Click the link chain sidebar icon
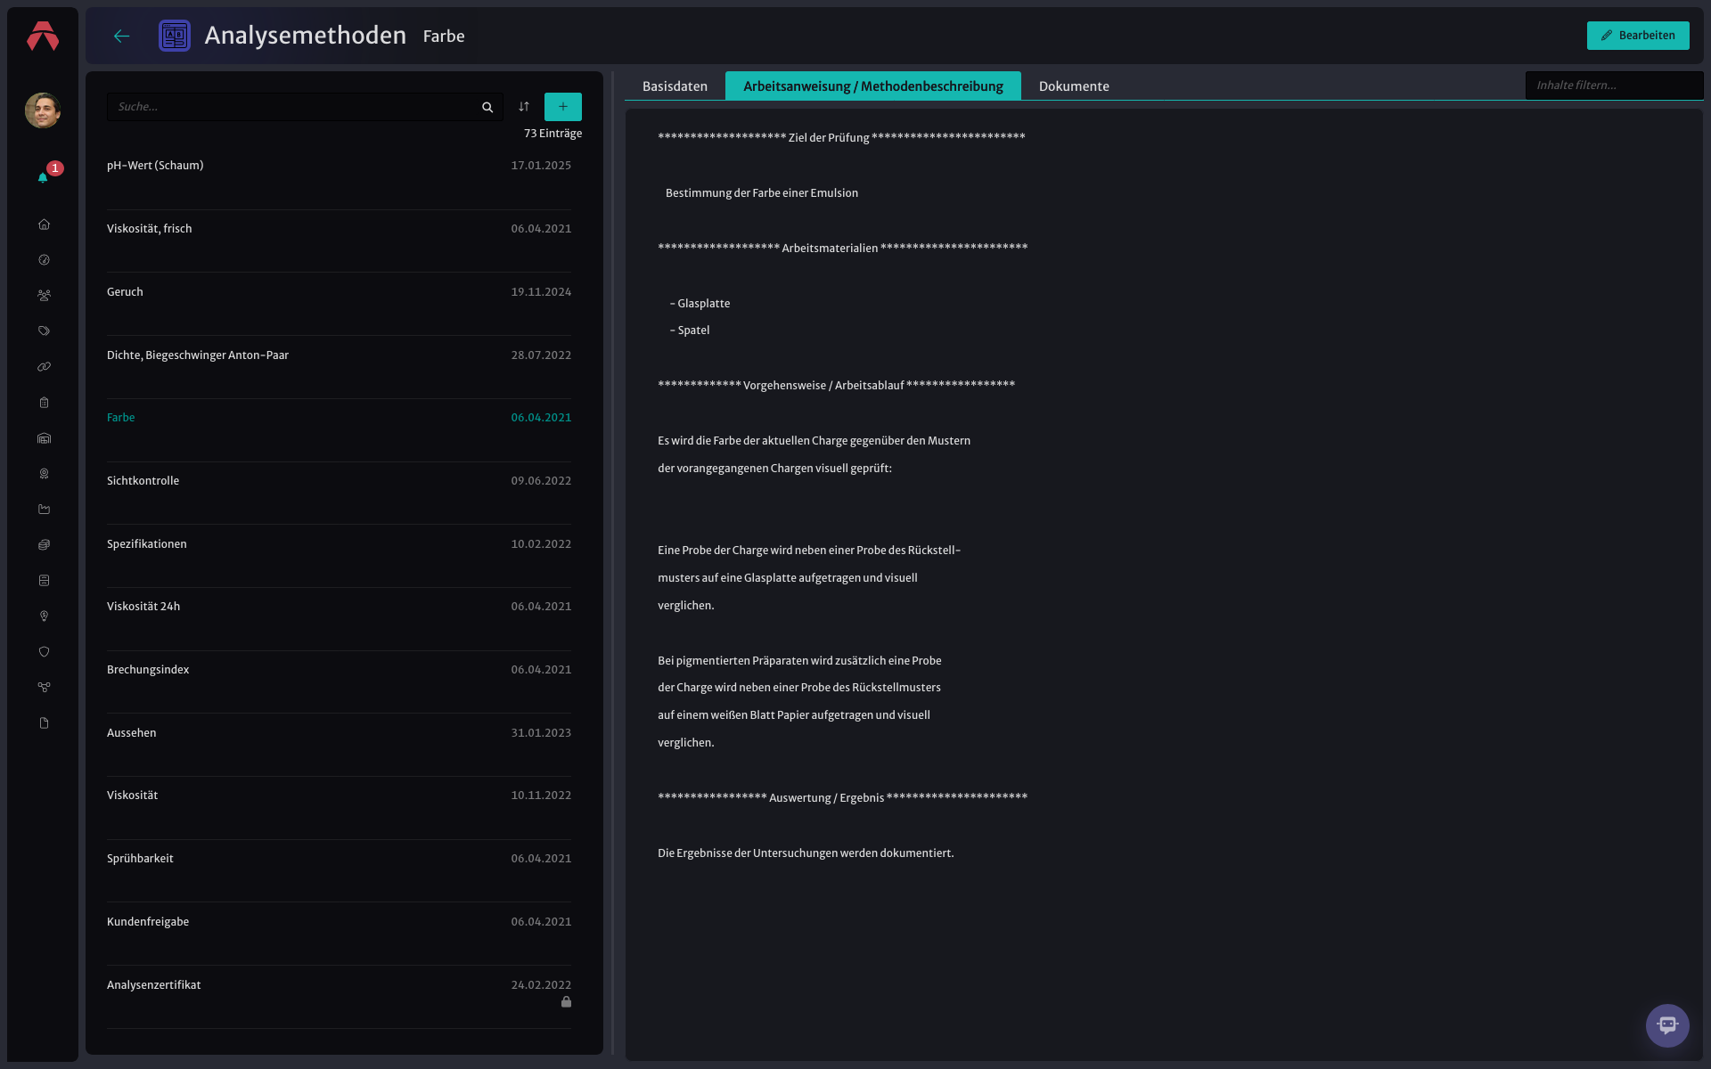 [x=44, y=367]
